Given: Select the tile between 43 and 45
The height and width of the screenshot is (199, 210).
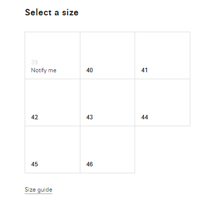Looking at the screenshot, I should pos(163,102).
